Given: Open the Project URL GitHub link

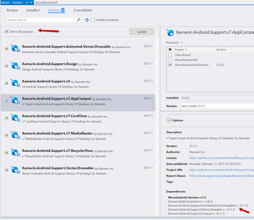Looking at the screenshot, I should tap(221, 170).
